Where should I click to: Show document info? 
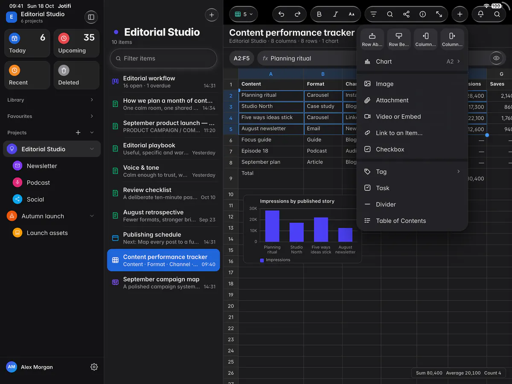[422, 14]
